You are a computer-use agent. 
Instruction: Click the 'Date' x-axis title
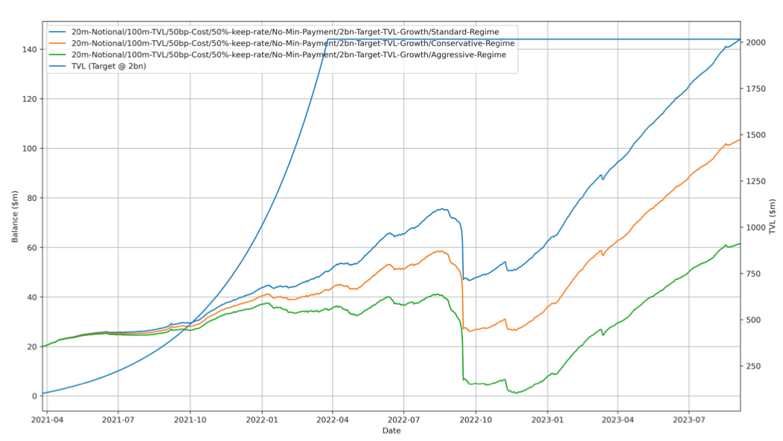click(x=391, y=431)
